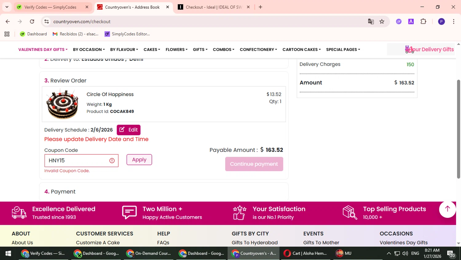The width and height of the screenshot is (461, 260).
Task: Click the browser back arrow
Action: pos(8,21)
